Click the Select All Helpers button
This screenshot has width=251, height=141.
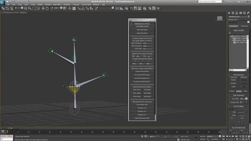point(142,30)
